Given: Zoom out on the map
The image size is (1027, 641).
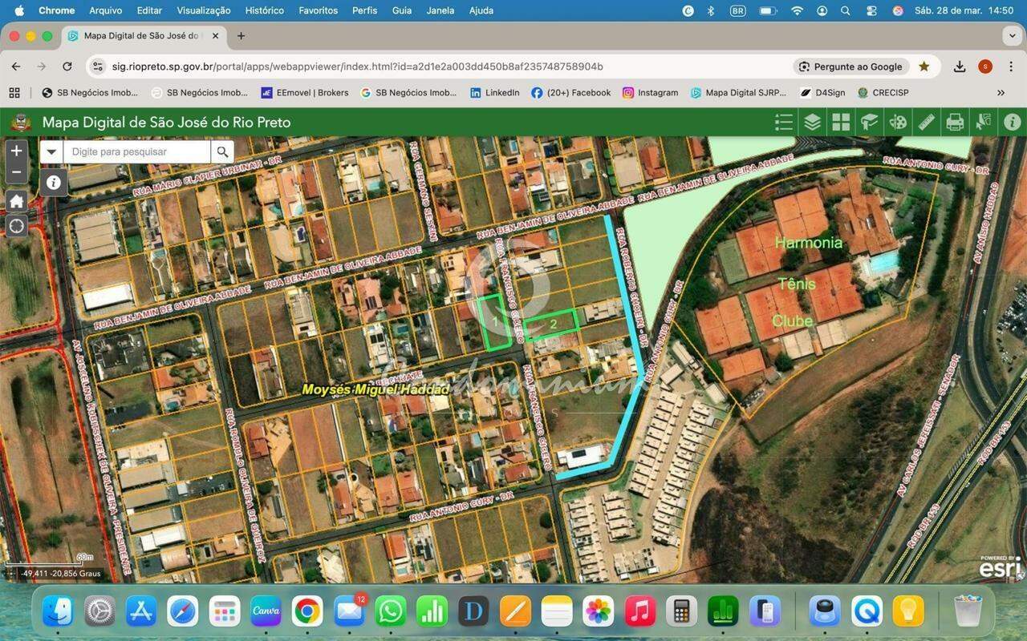Looking at the screenshot, I should [x=17, y=172].
